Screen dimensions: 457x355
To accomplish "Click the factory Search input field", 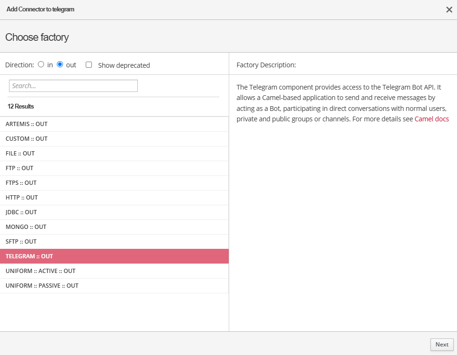I will [73, 86].
